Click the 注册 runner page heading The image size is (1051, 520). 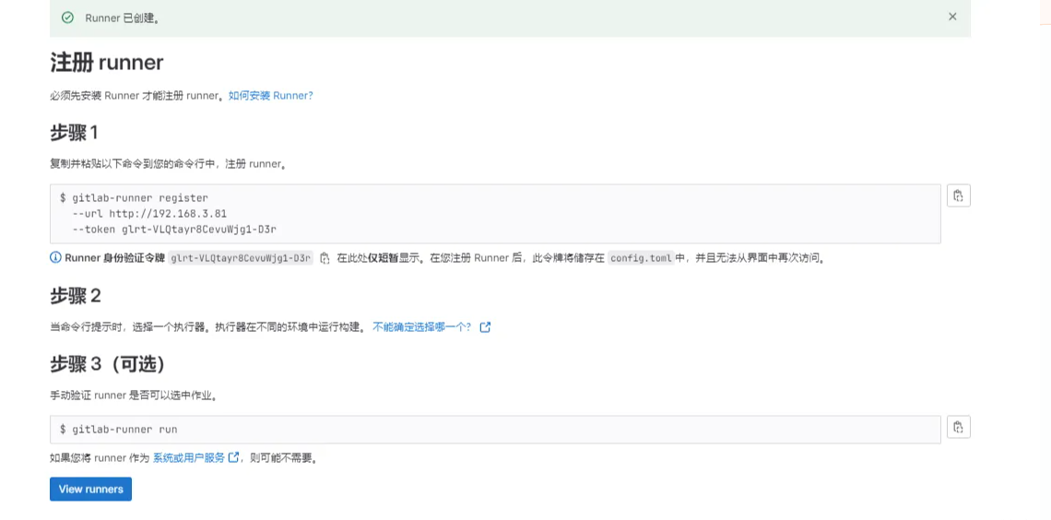[x=107, y=63]
